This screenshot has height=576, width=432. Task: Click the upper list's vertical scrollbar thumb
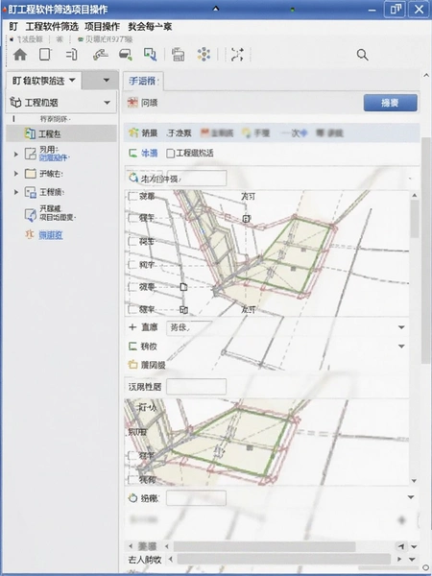click(415, 219)
